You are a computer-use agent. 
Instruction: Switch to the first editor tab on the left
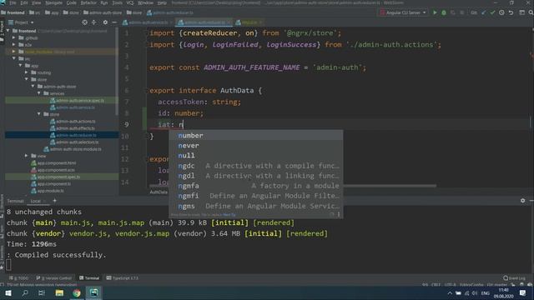click(x=148, y=22)
